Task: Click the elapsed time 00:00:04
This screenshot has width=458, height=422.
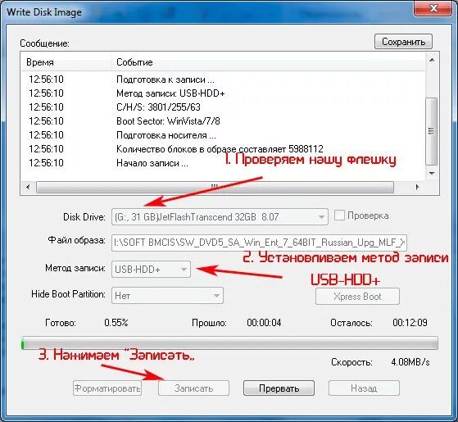Action: (x=264, y=322)
